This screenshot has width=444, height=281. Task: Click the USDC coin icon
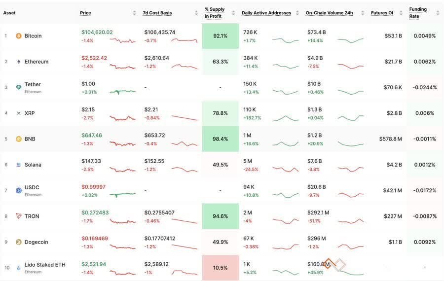[x=19, y=190]
